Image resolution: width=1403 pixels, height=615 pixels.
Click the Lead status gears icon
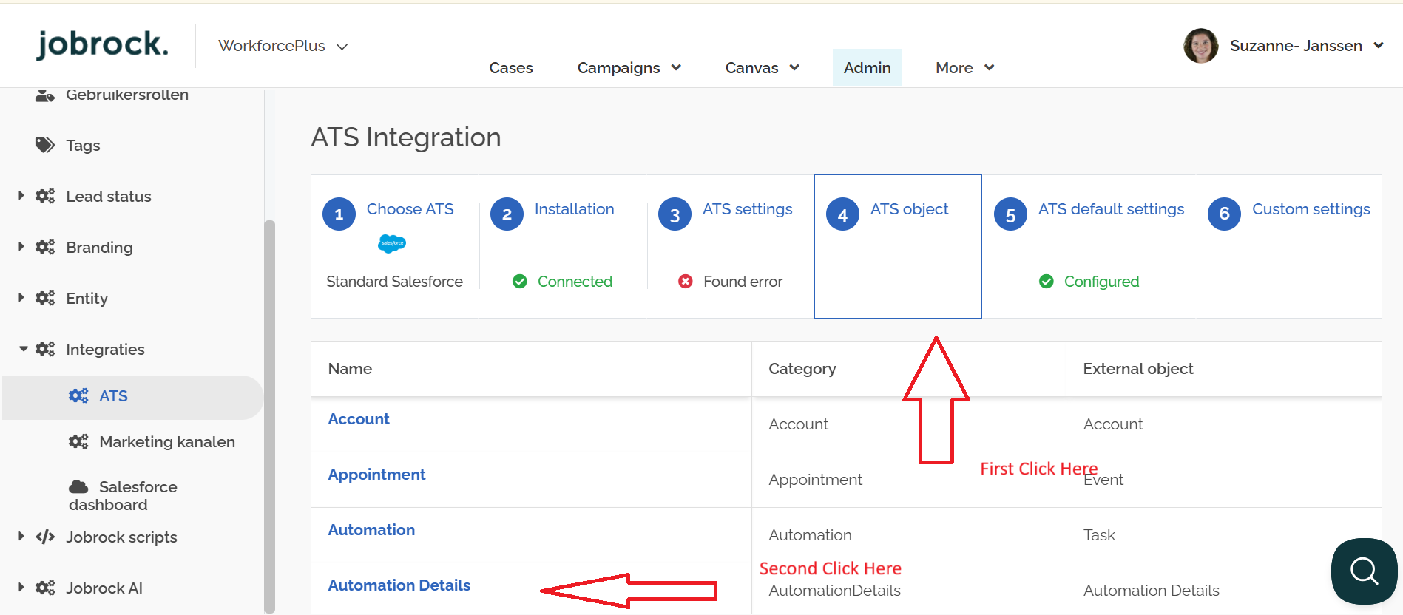point(45,196)
